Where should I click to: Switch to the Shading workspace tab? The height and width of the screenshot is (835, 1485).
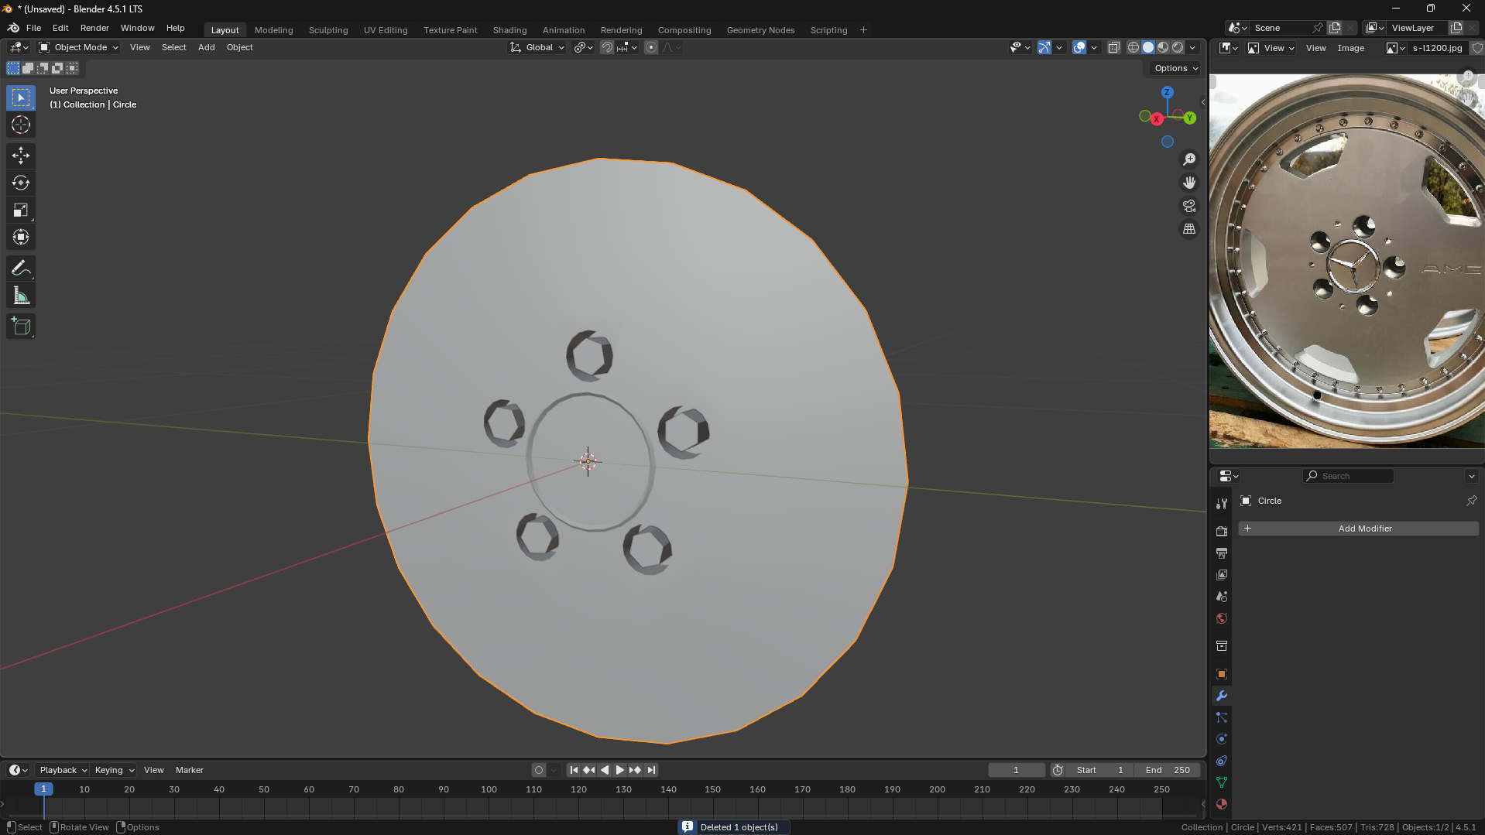point(510,30)
